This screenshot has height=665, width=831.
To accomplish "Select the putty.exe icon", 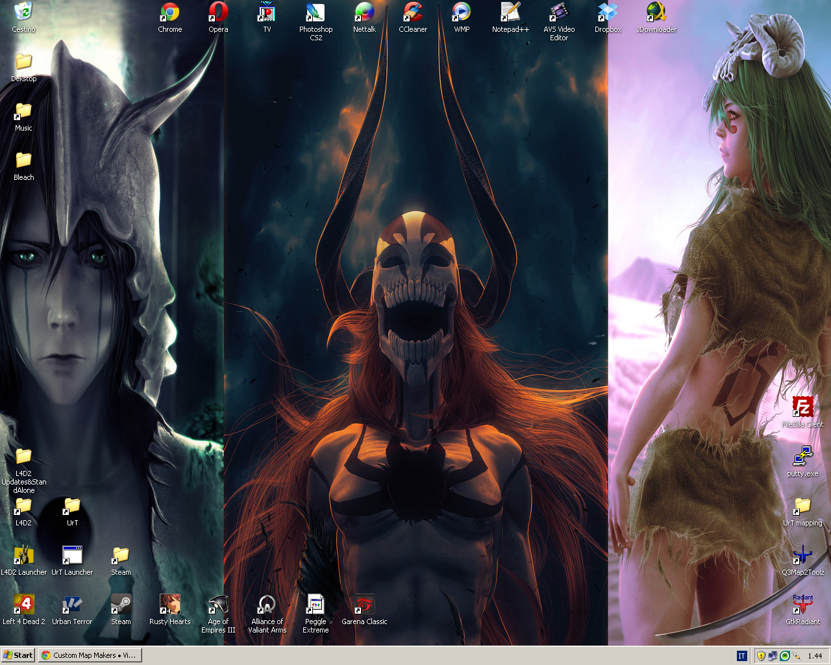I will point(802,457).
